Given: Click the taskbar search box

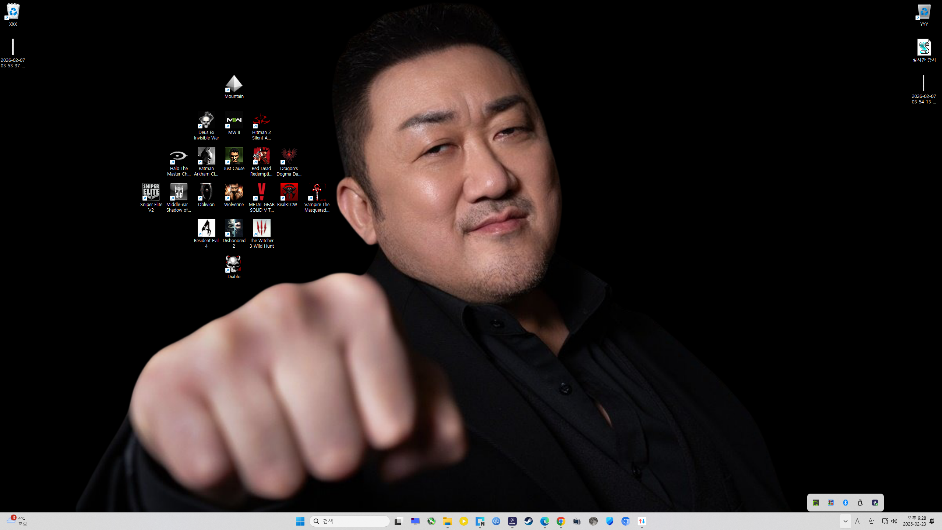Looking at the screenshot, I should [x=350, y=521].
